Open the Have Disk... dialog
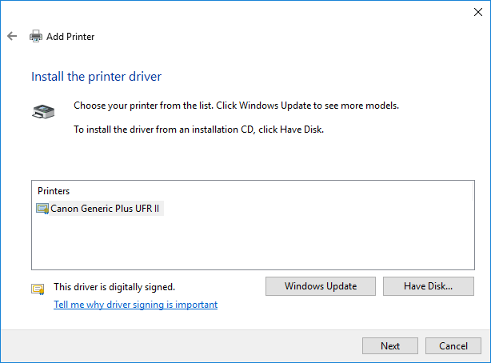The width and height of the screenshot is (491, 363). (428, 286)
